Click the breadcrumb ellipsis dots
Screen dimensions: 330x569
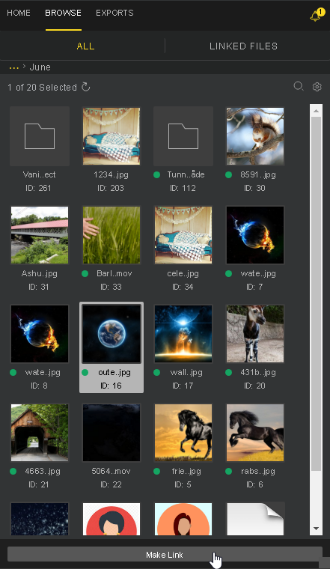13,67
